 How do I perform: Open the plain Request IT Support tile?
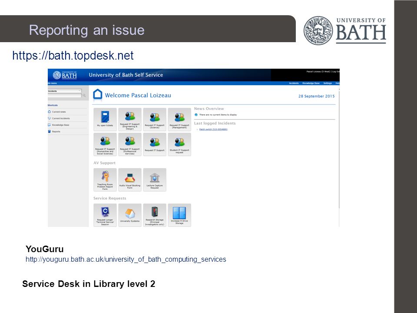(x=155, y=144)
